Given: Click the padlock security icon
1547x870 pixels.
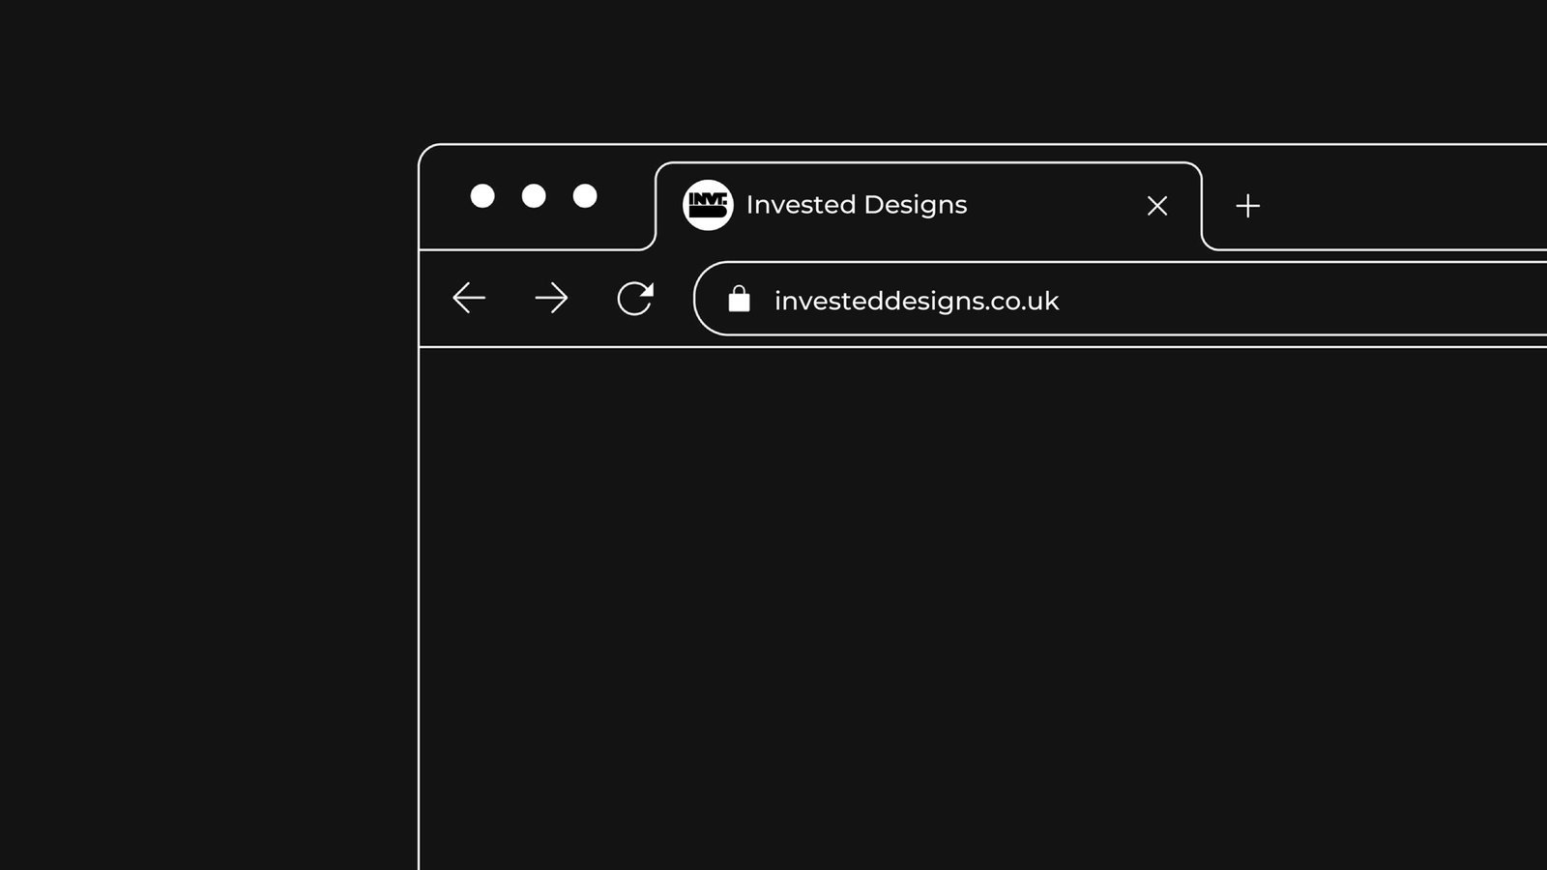Looking at the screenshot, I should click(739, 299).
